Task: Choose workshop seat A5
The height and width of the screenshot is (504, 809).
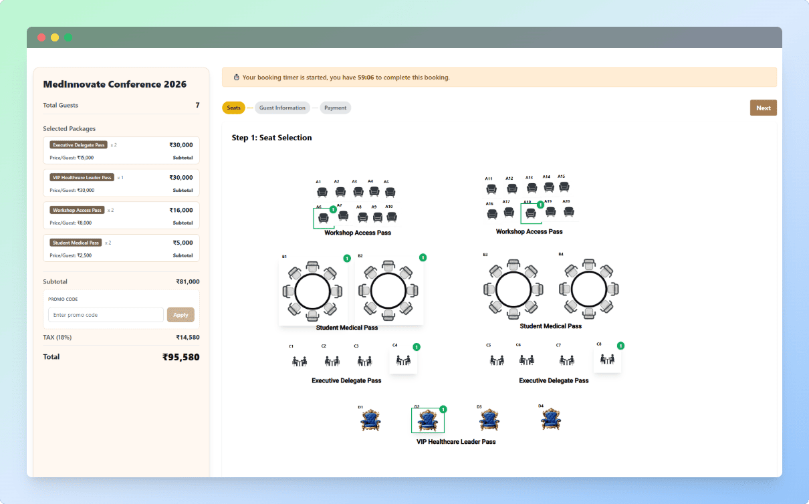Action: coord(390,192)
